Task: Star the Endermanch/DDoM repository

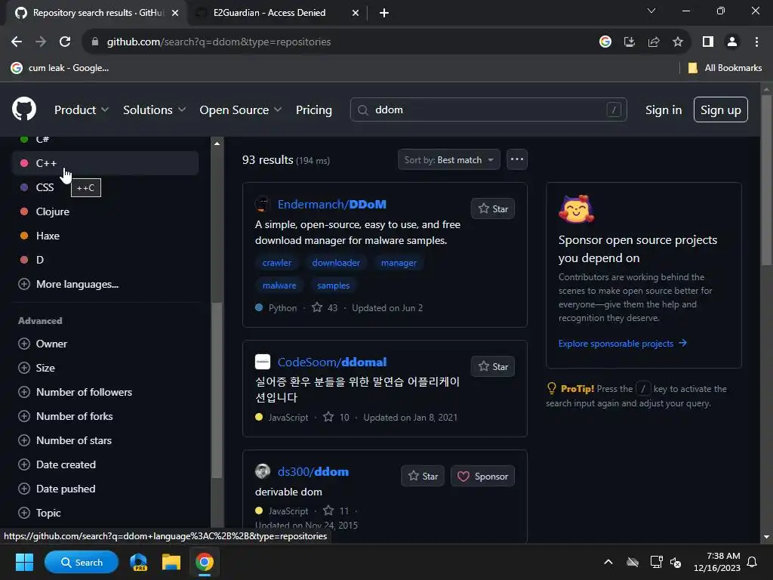Action: tap(492, 208)
